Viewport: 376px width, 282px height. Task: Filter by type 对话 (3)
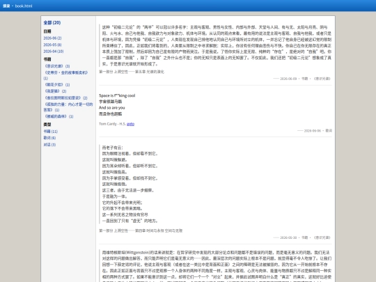[49, 145]
